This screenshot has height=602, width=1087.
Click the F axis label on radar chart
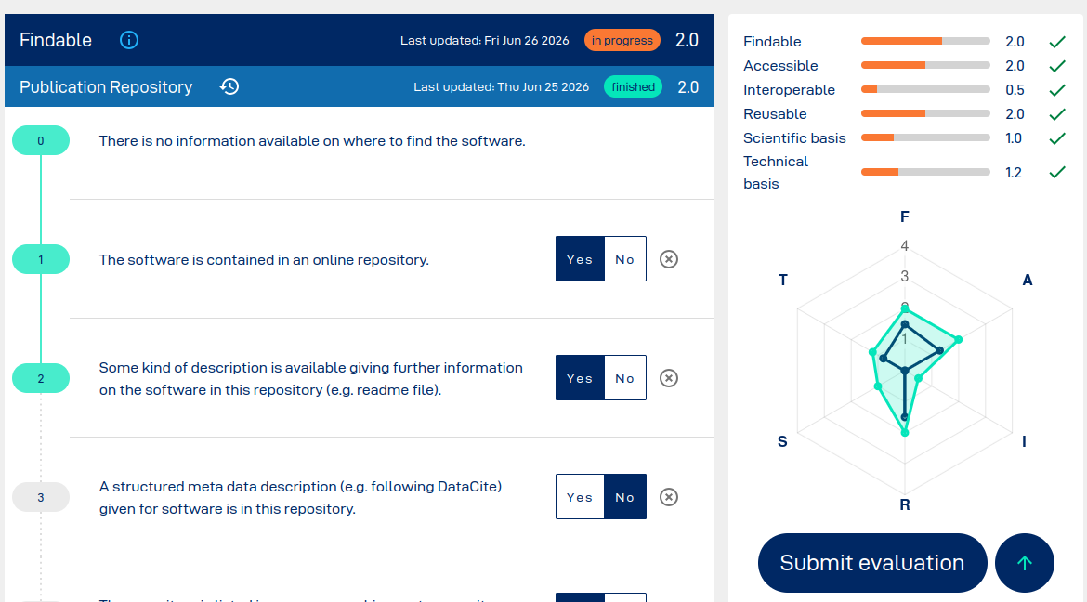pyautogui.click(x=905, y=217)
